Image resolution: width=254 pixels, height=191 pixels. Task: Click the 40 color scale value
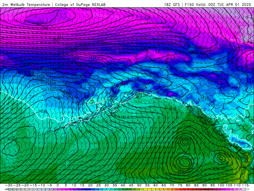pos(123,185)
